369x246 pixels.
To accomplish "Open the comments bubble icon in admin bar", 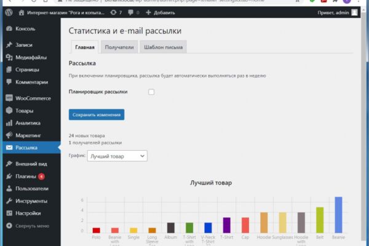I will tap(130, 12).
